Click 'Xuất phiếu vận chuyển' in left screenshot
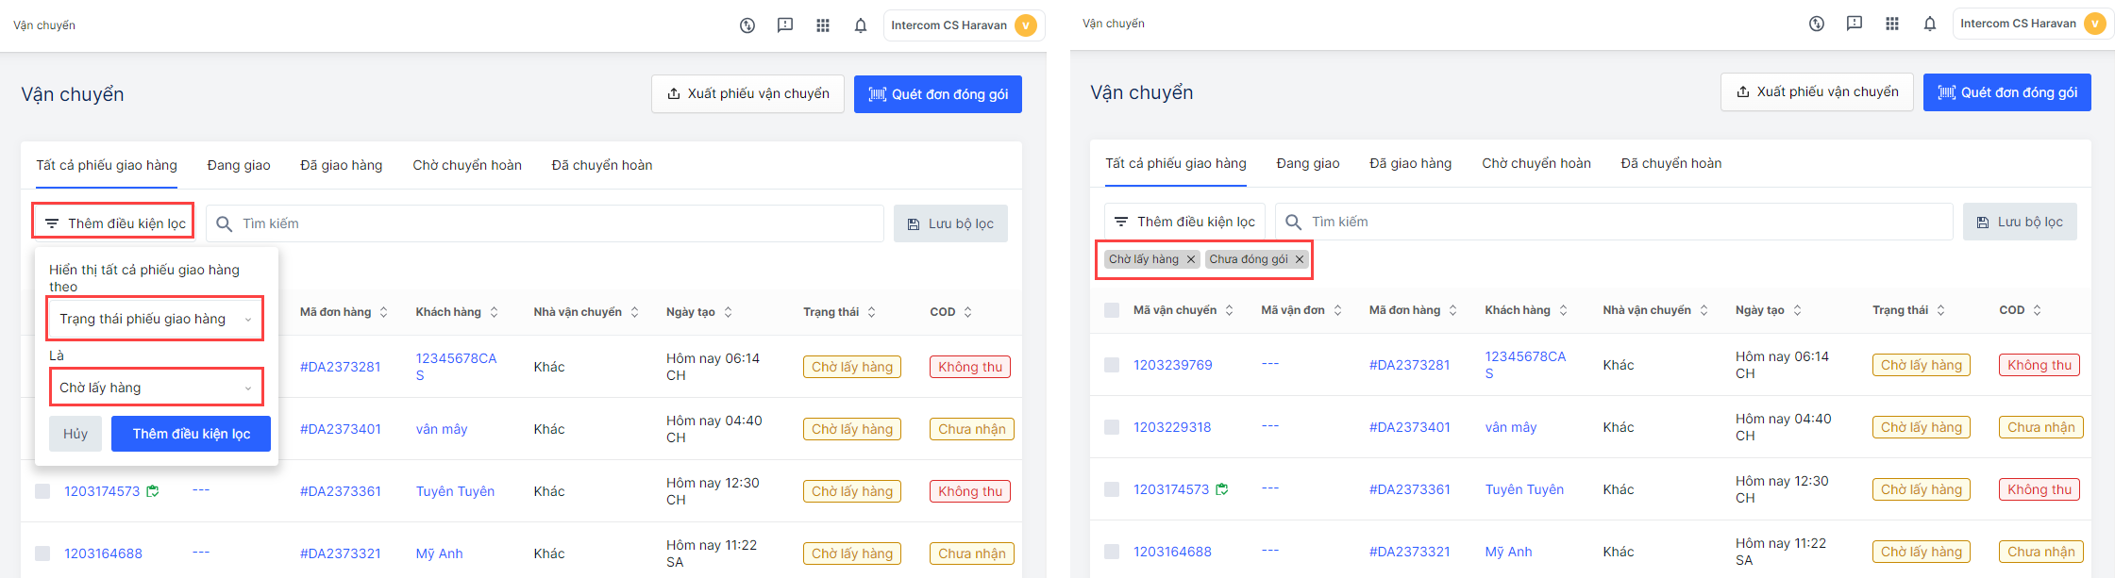 [x=747, y=94]
